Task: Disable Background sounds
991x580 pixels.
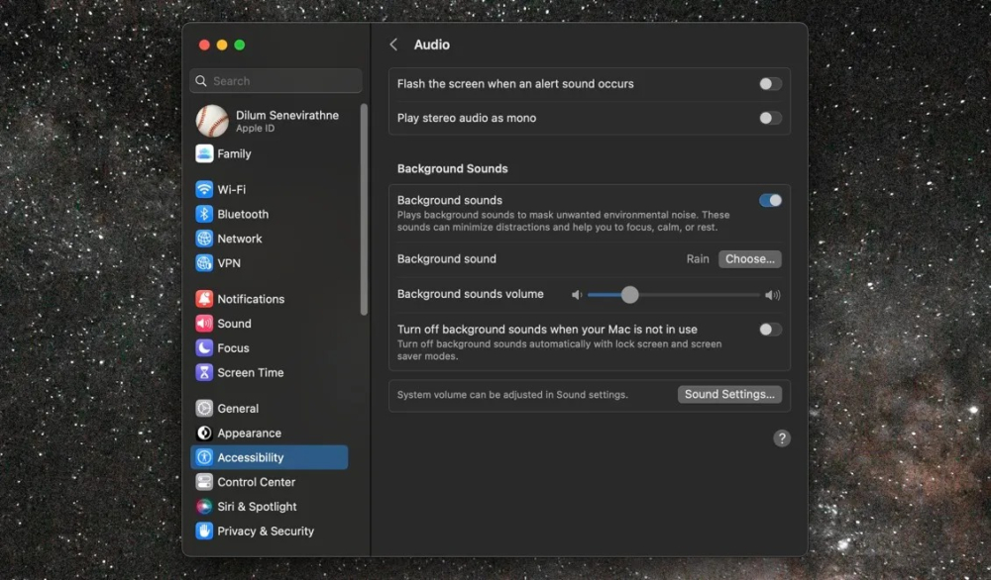Action: tap(770, 200)
